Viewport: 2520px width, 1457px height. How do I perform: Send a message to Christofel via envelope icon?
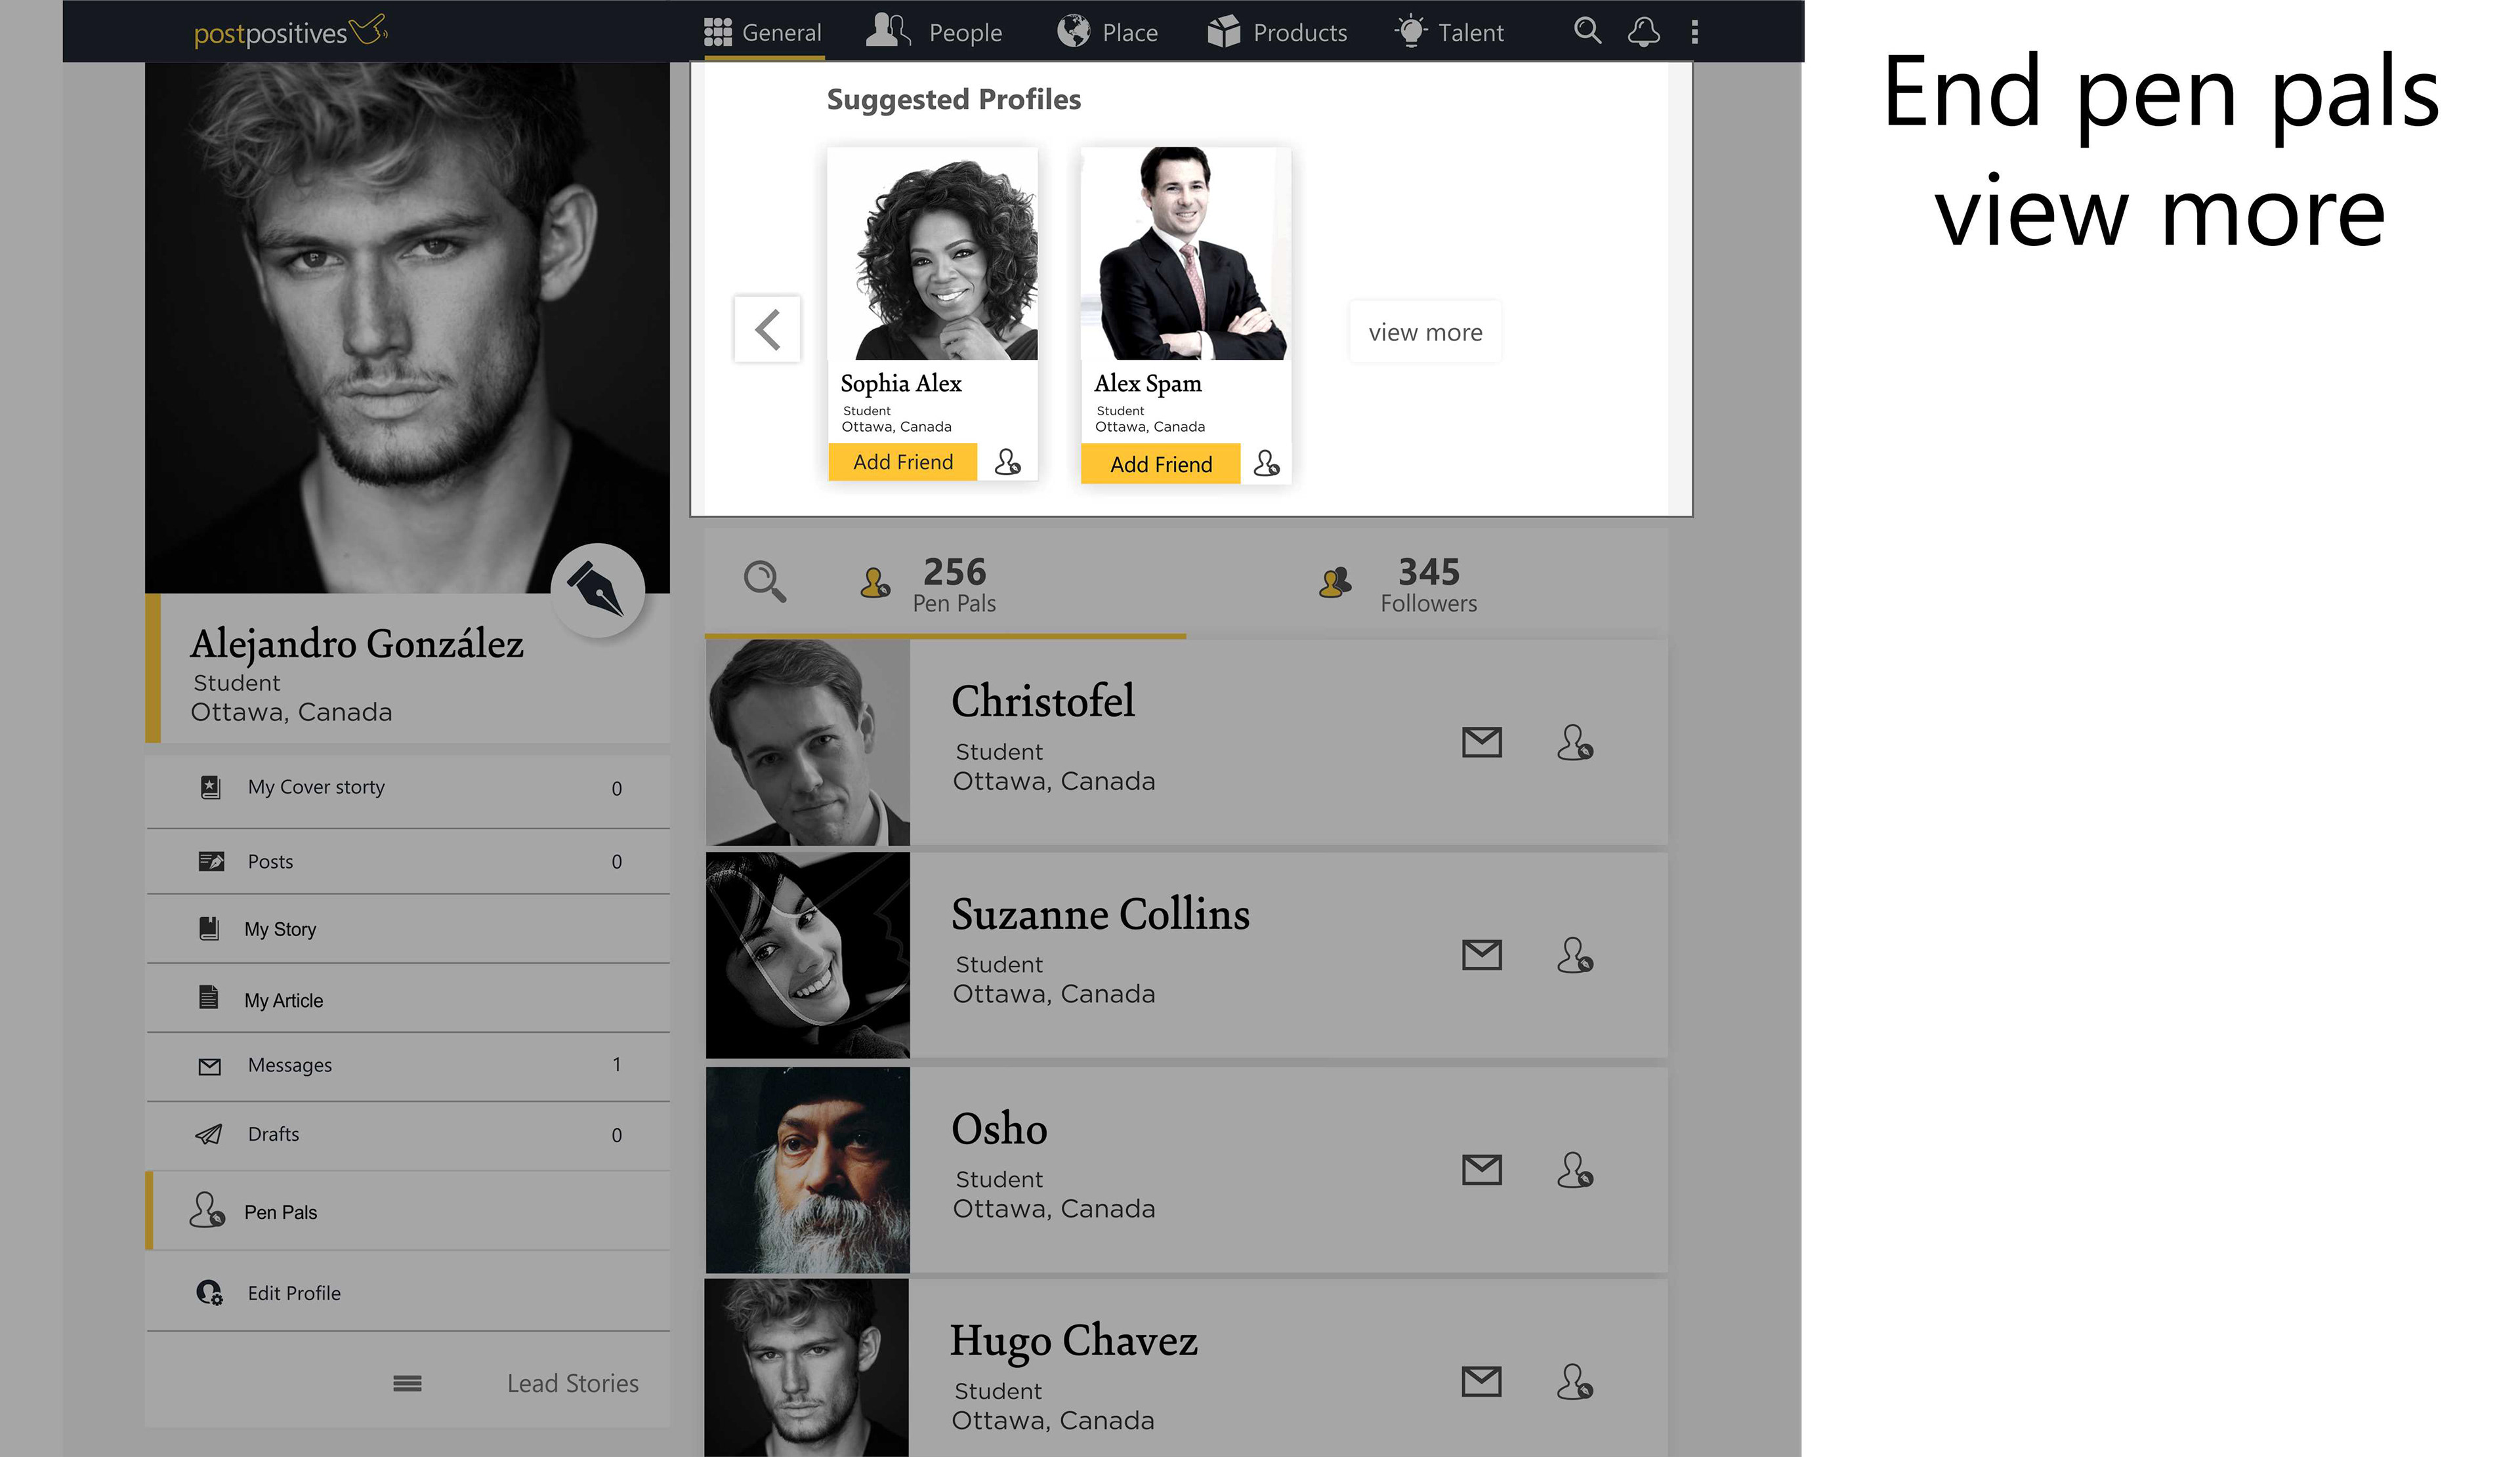[x=1481, y=741]
